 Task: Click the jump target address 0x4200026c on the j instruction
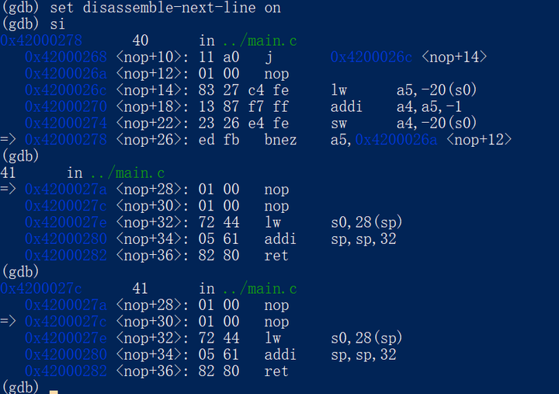coord(372,57)
